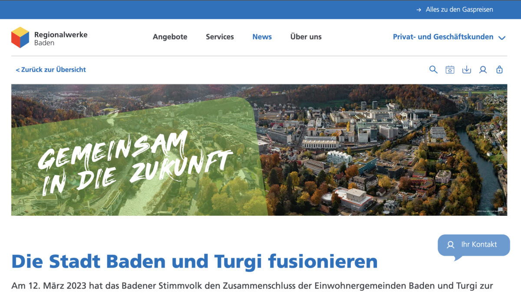
Task: Click the padlock login icon
Action: click(x=499, y=69)
